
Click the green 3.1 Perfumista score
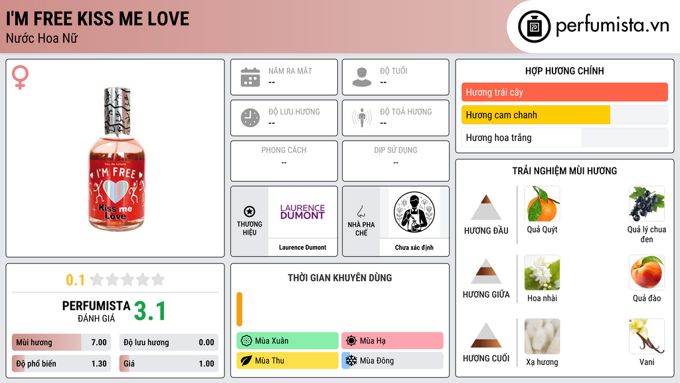(x=150, y=311)
